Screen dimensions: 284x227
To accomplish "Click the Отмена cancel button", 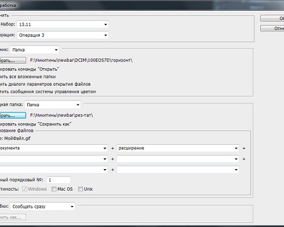I will click(272, 28).
